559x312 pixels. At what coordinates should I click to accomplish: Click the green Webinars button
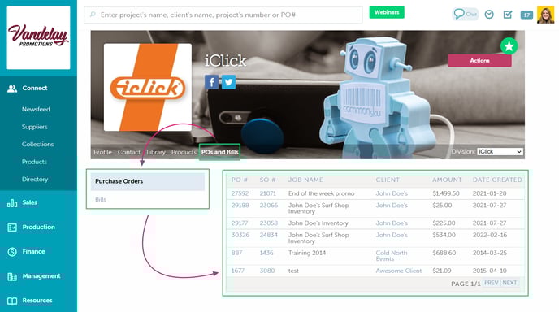pos(387,12)
